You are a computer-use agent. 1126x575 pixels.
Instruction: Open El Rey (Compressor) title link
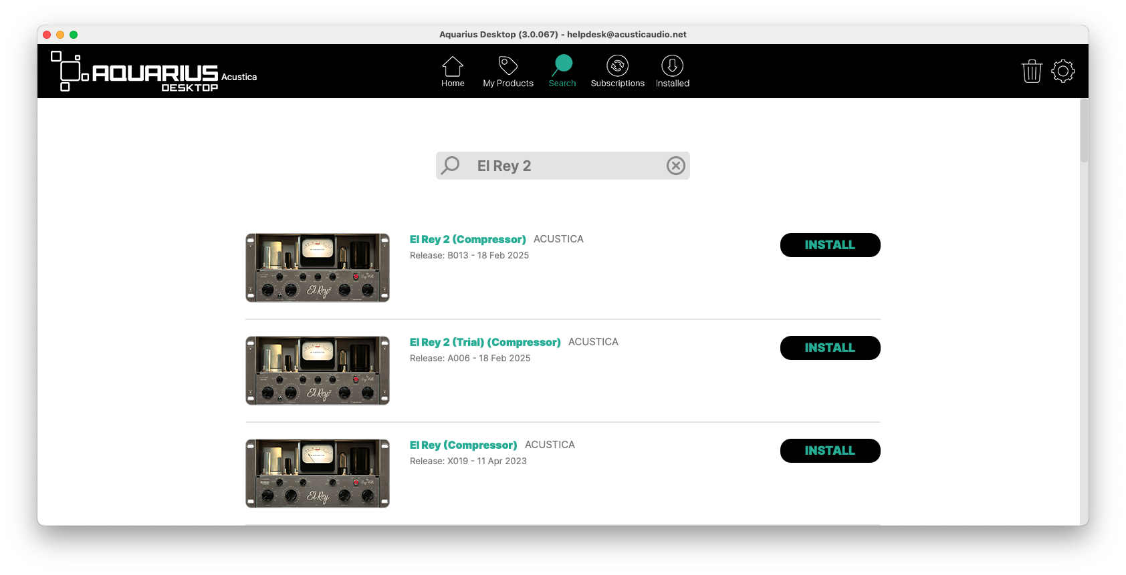click(x=463, y=445)
